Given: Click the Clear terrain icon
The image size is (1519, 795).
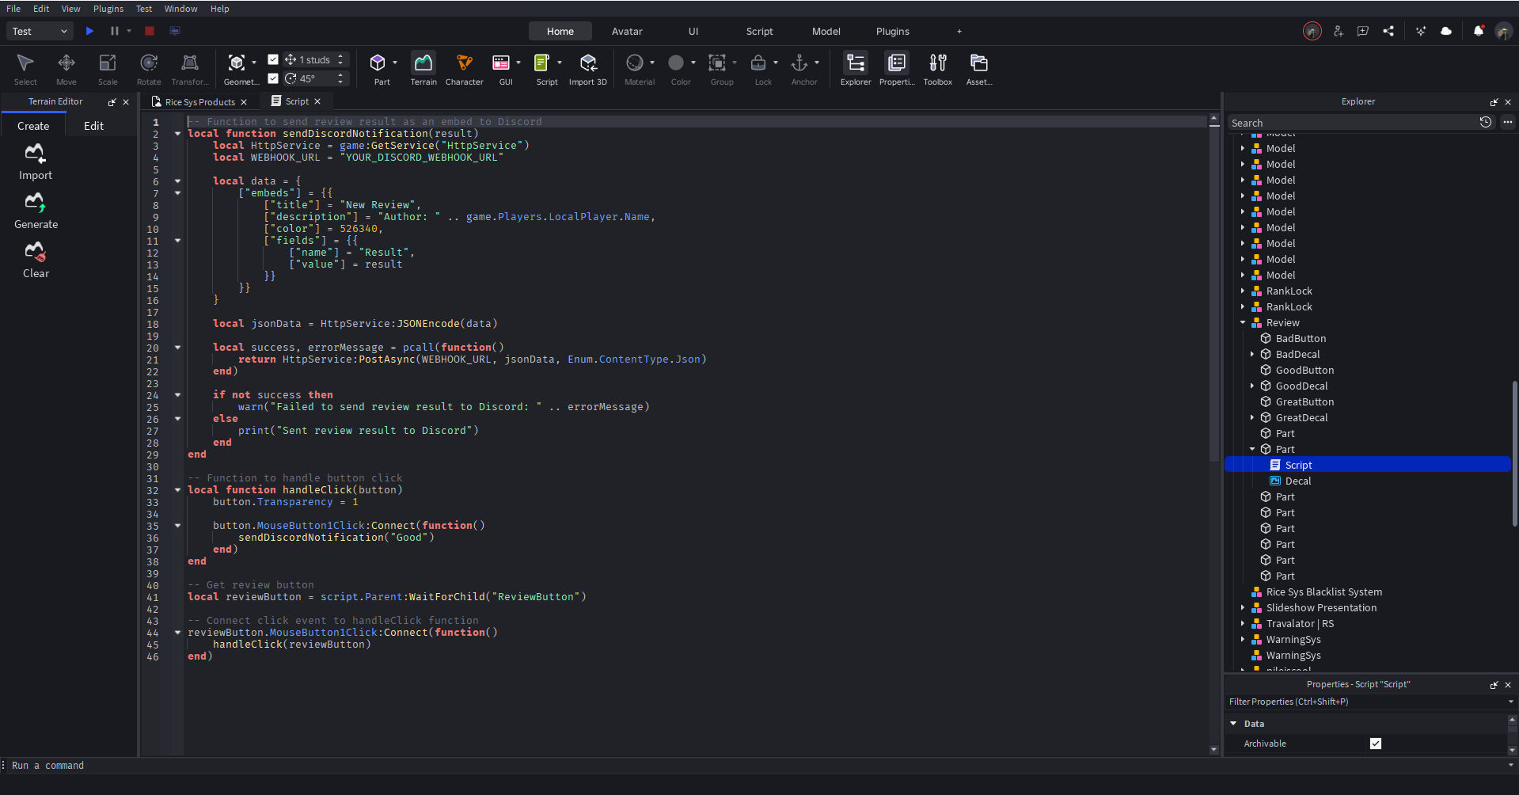Looking at the screenshot, I should point(36,253).
